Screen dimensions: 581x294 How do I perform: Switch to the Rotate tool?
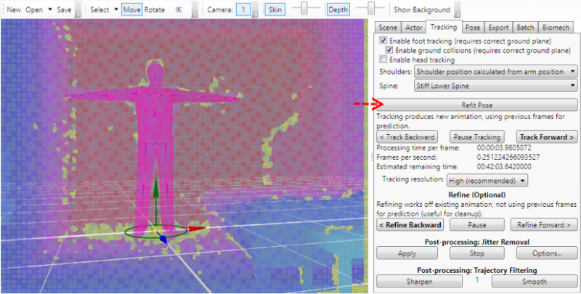point(155,9)
